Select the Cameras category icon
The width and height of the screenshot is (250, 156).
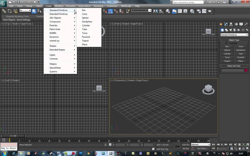pyautogui.click(x=234, y=30)
